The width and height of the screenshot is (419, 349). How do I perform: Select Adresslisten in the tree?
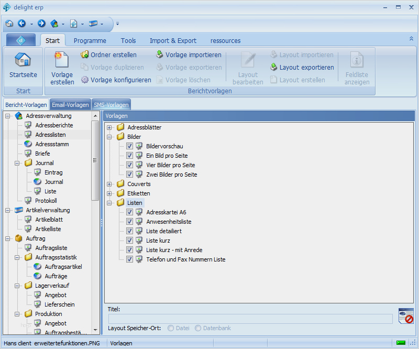pyautogui.click(x=50, y=135)
